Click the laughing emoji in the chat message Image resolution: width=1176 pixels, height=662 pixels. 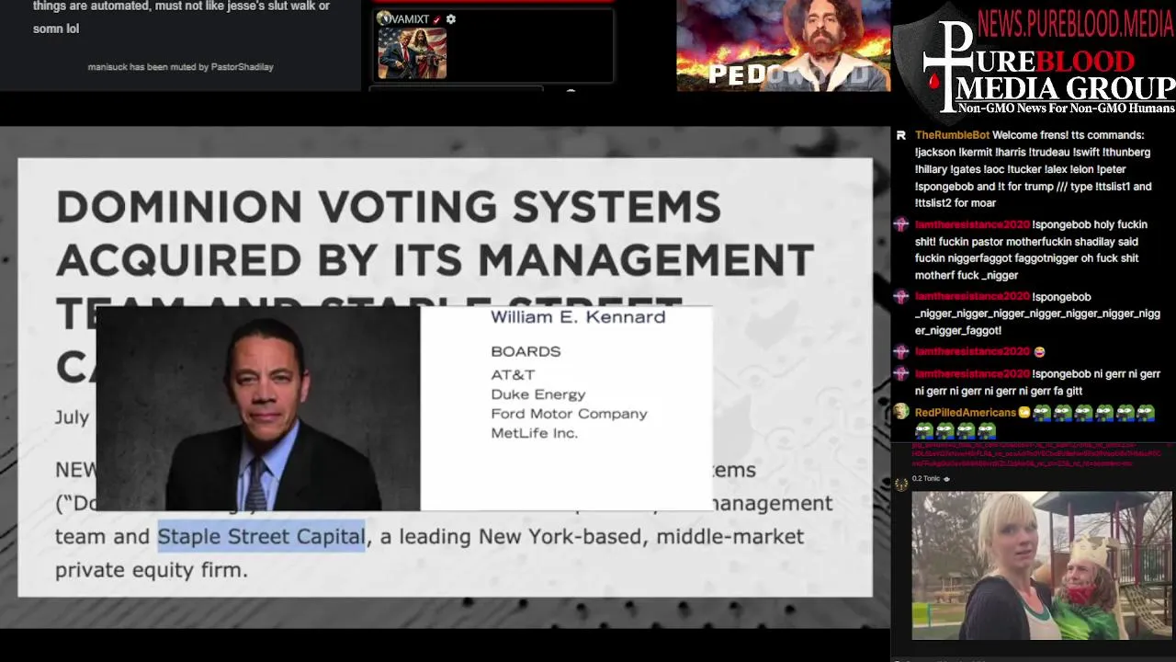(x=1039, y=352)
